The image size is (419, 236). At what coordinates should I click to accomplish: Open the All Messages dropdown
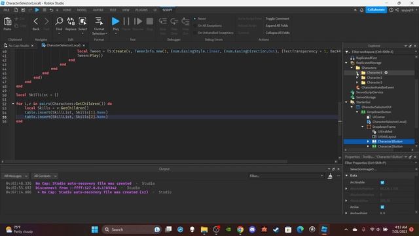click(15, 176)
